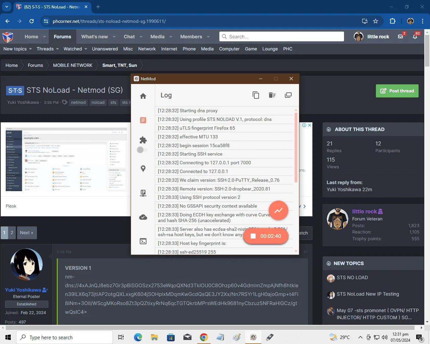Open MOBILE NETWORK breadcrumb link

tap(73, 65)
